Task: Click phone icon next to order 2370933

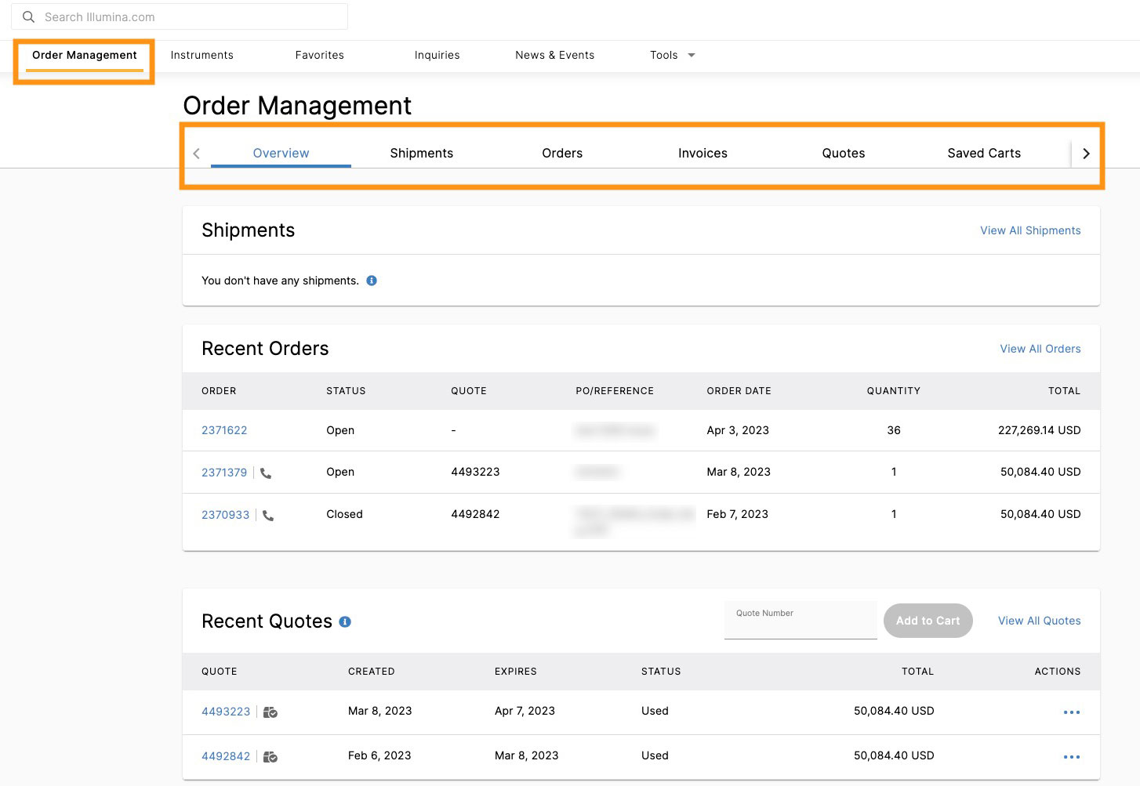Action: pyautogui.click(x=268, y=516)
